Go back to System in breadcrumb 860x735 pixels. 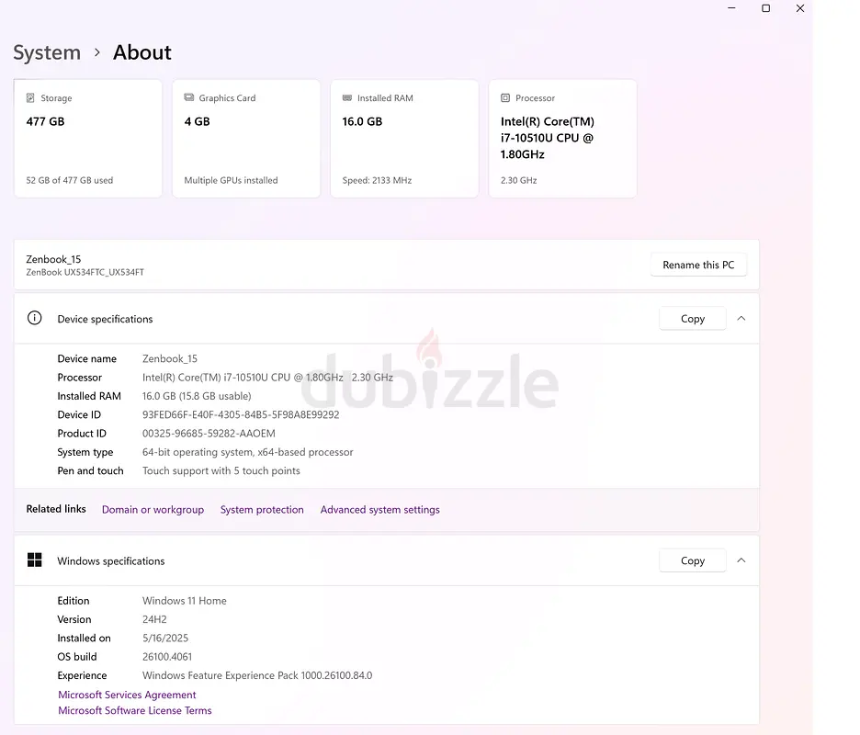click(47, 52)
